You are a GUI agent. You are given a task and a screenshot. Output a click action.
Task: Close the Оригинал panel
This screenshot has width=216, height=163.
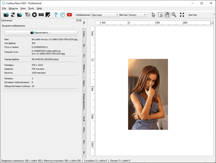point(80,20)
